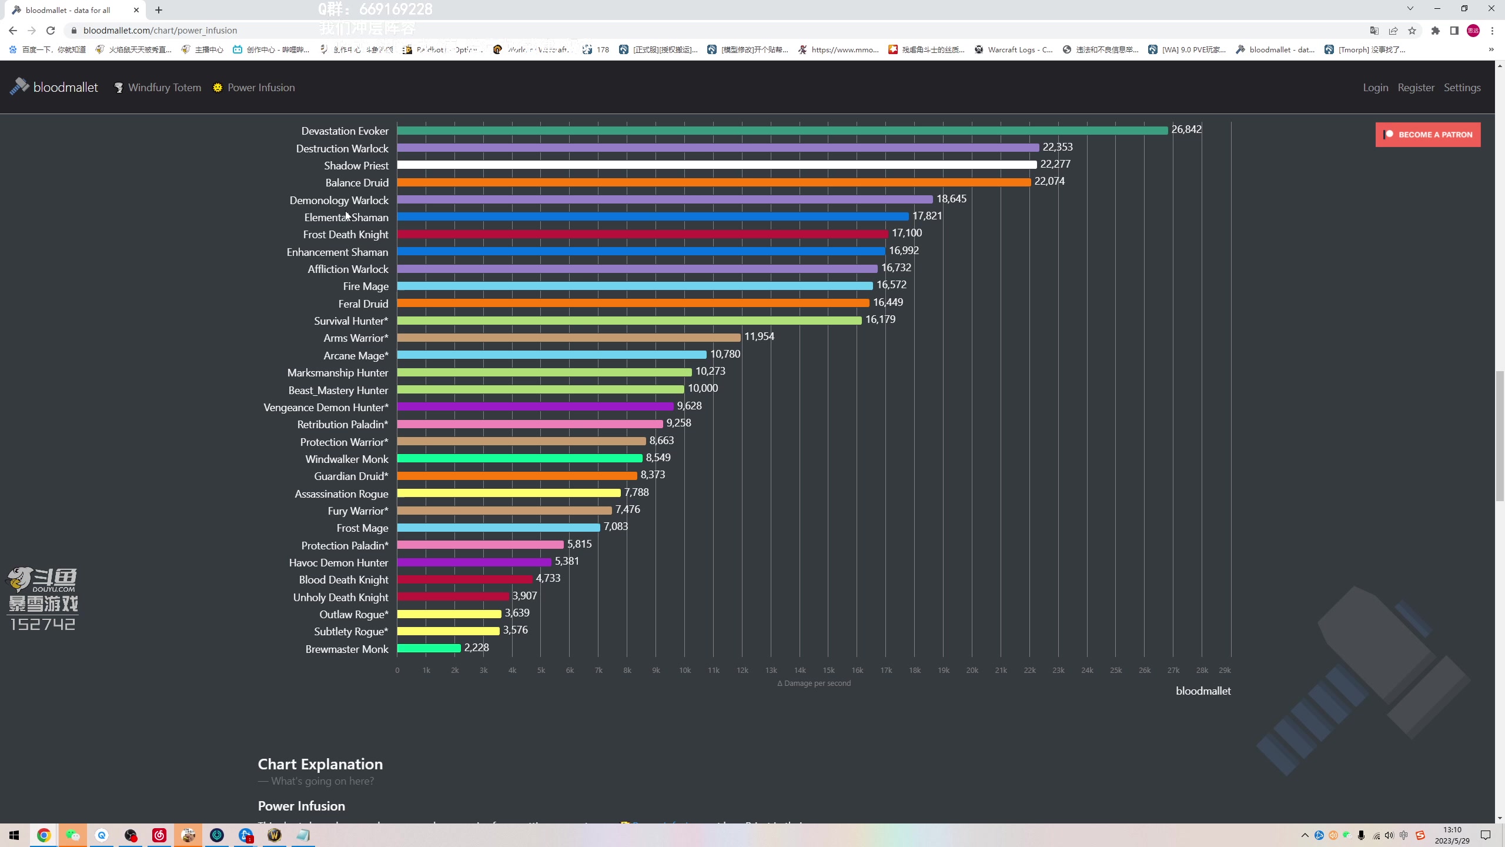This screenshot has width=1505, height=847.
Task: Go back to previous page
Action: pos(13,31)
